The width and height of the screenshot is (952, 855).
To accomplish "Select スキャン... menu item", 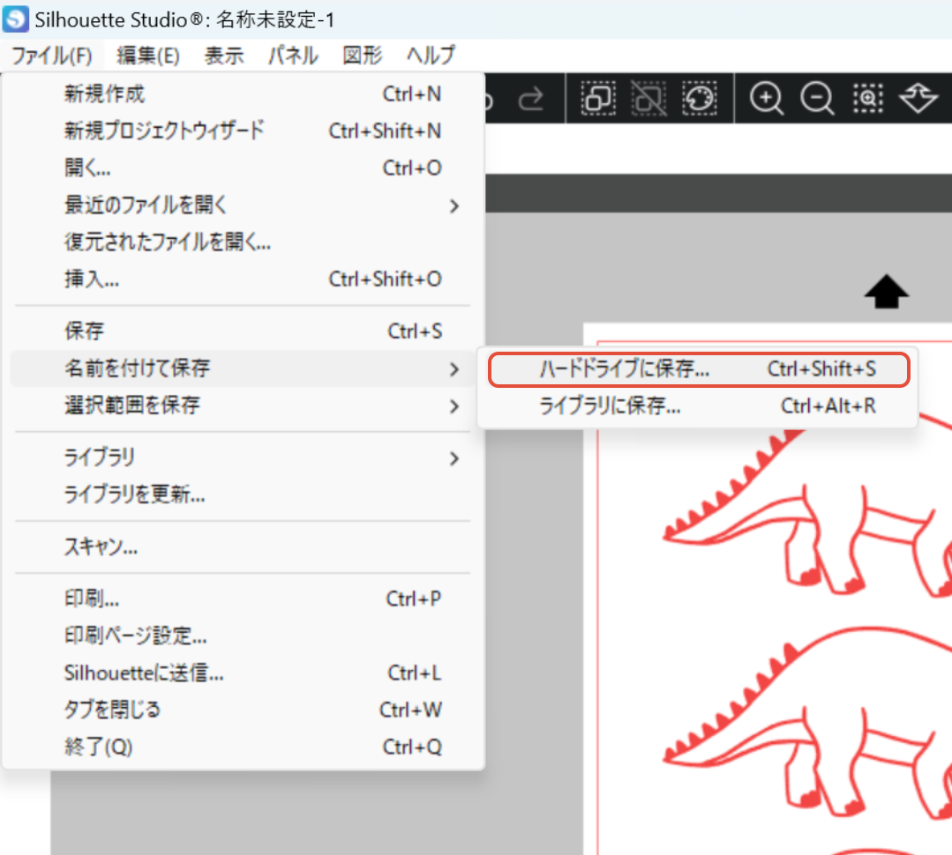I will click(x=243, y=547).
